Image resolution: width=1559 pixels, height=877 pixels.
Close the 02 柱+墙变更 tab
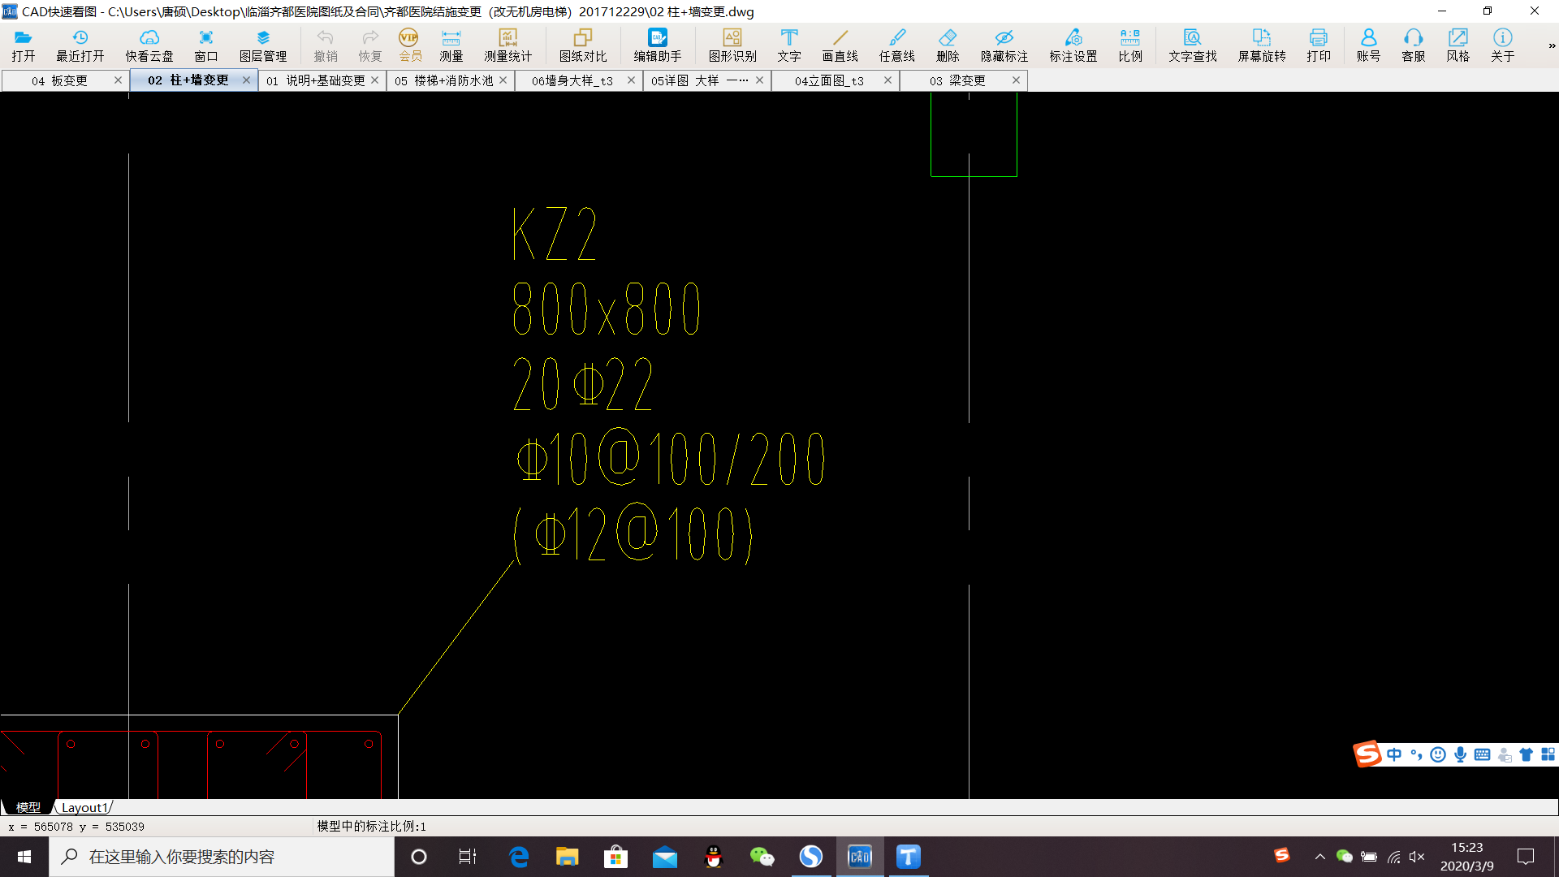246,80
